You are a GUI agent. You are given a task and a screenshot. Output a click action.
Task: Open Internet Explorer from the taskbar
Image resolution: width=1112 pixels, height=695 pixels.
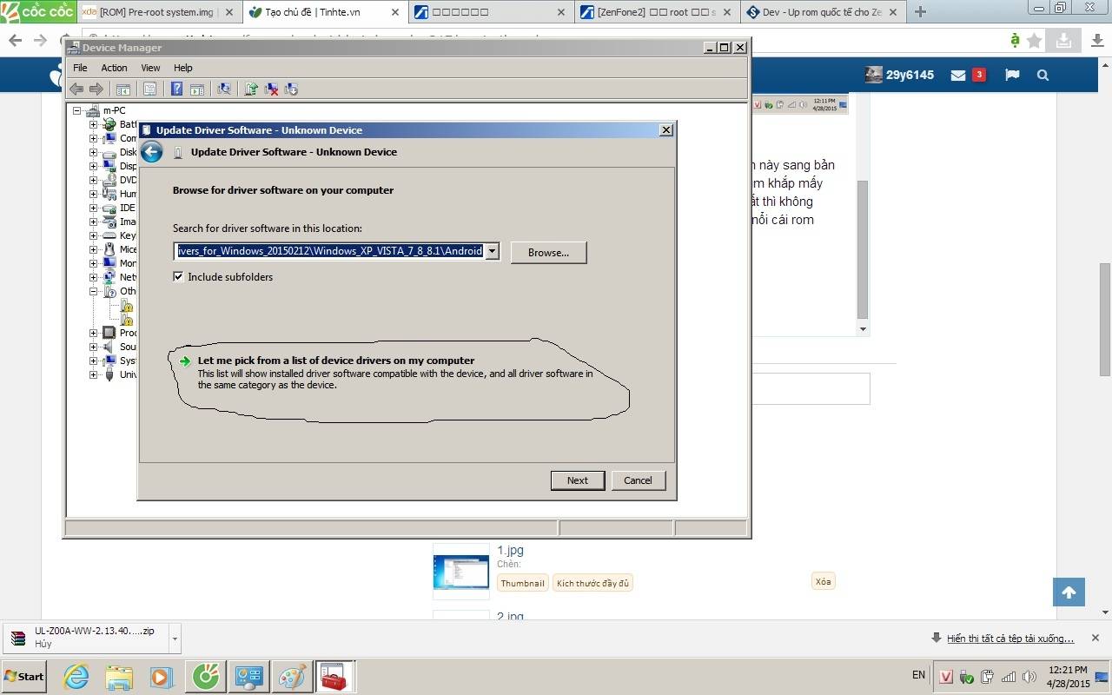click(x=76, y=676)
